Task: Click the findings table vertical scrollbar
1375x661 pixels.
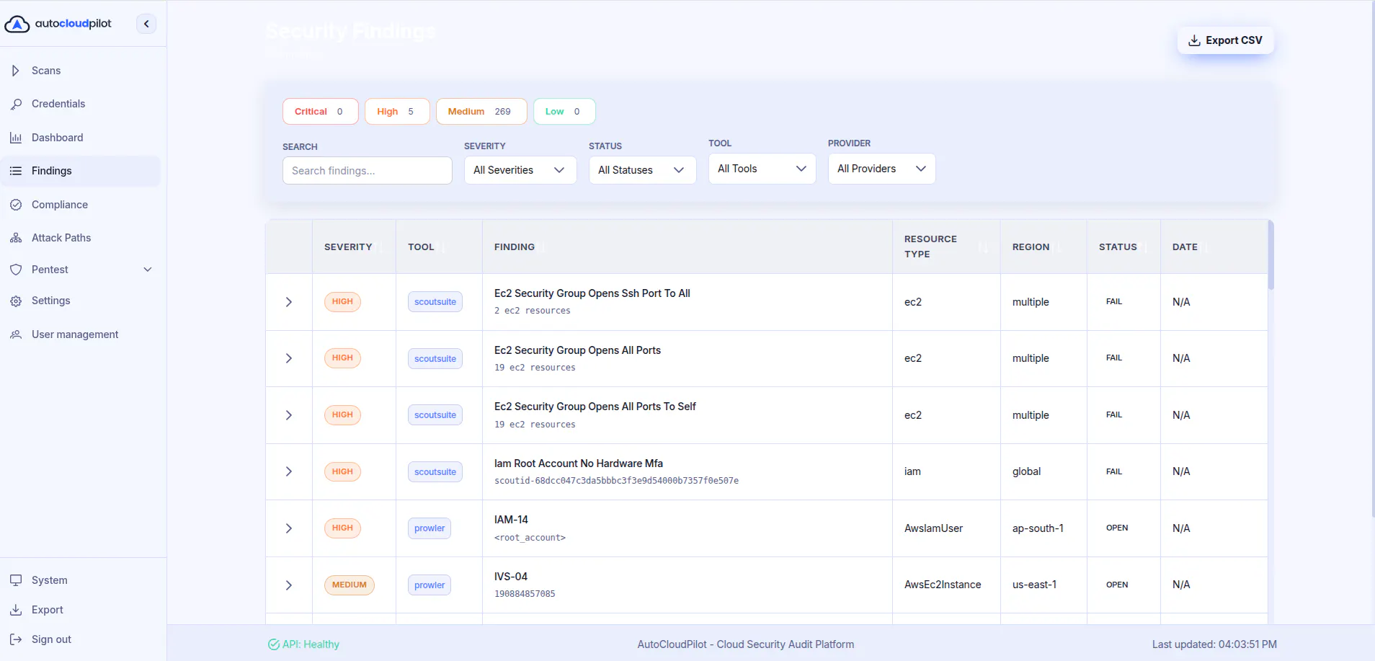Action: coord(1271,254)
